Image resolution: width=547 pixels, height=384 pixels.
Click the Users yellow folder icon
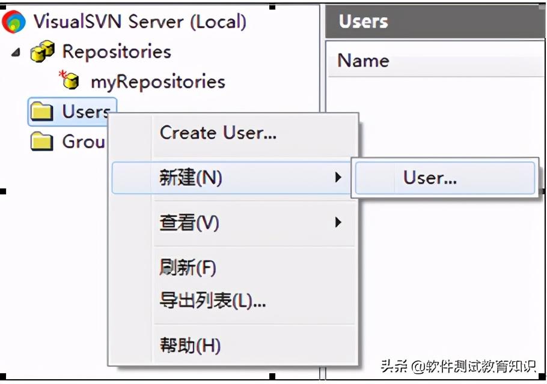click(41, 111)
